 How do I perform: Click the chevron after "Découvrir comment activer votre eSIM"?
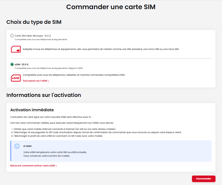[x=56, y=166]
